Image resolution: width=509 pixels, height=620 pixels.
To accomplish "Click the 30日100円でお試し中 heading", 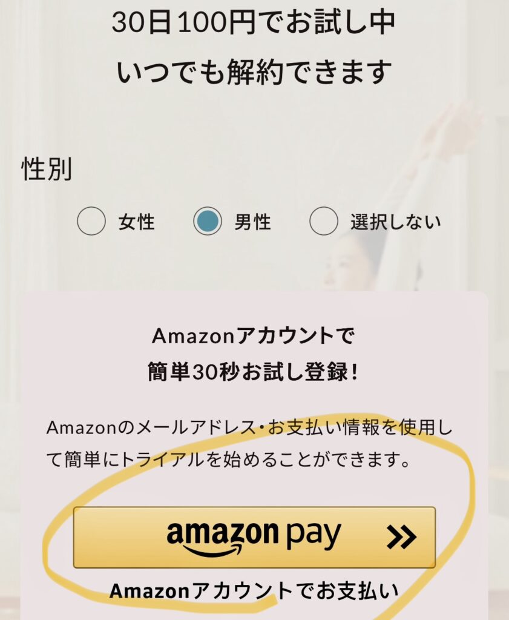I will coord(254,22).
